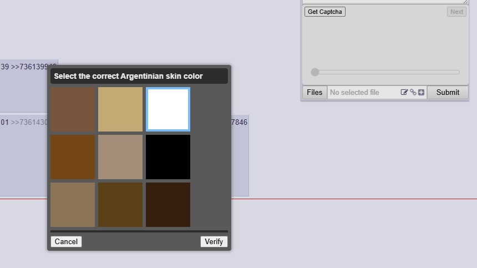
Task: Click the comment textarea resize grip
Action: [465, 2]
